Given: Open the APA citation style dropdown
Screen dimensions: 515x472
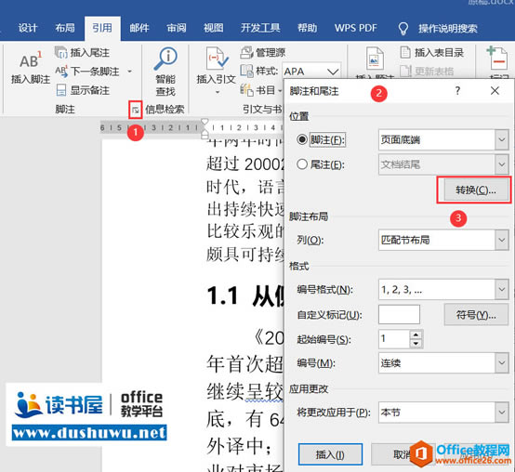Looking at the screenshot, I should point(333,72).
